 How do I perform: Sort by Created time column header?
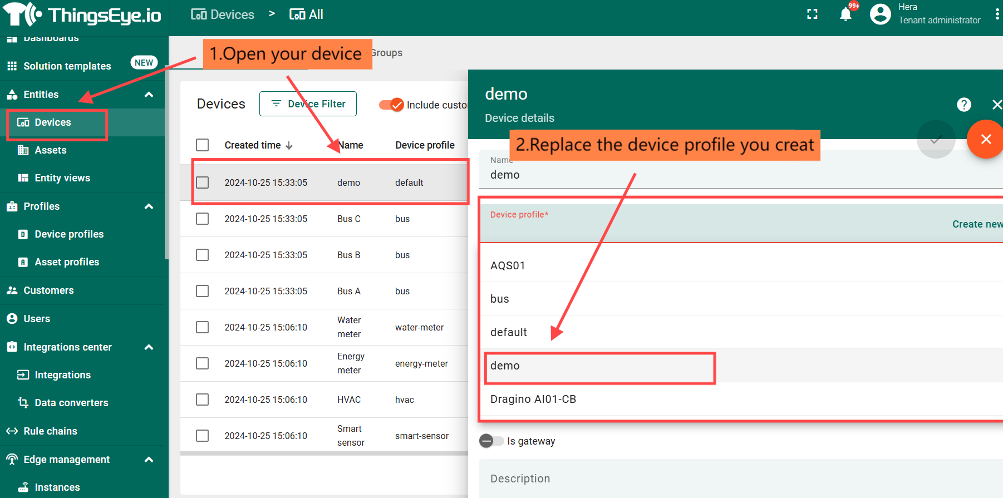253,145
